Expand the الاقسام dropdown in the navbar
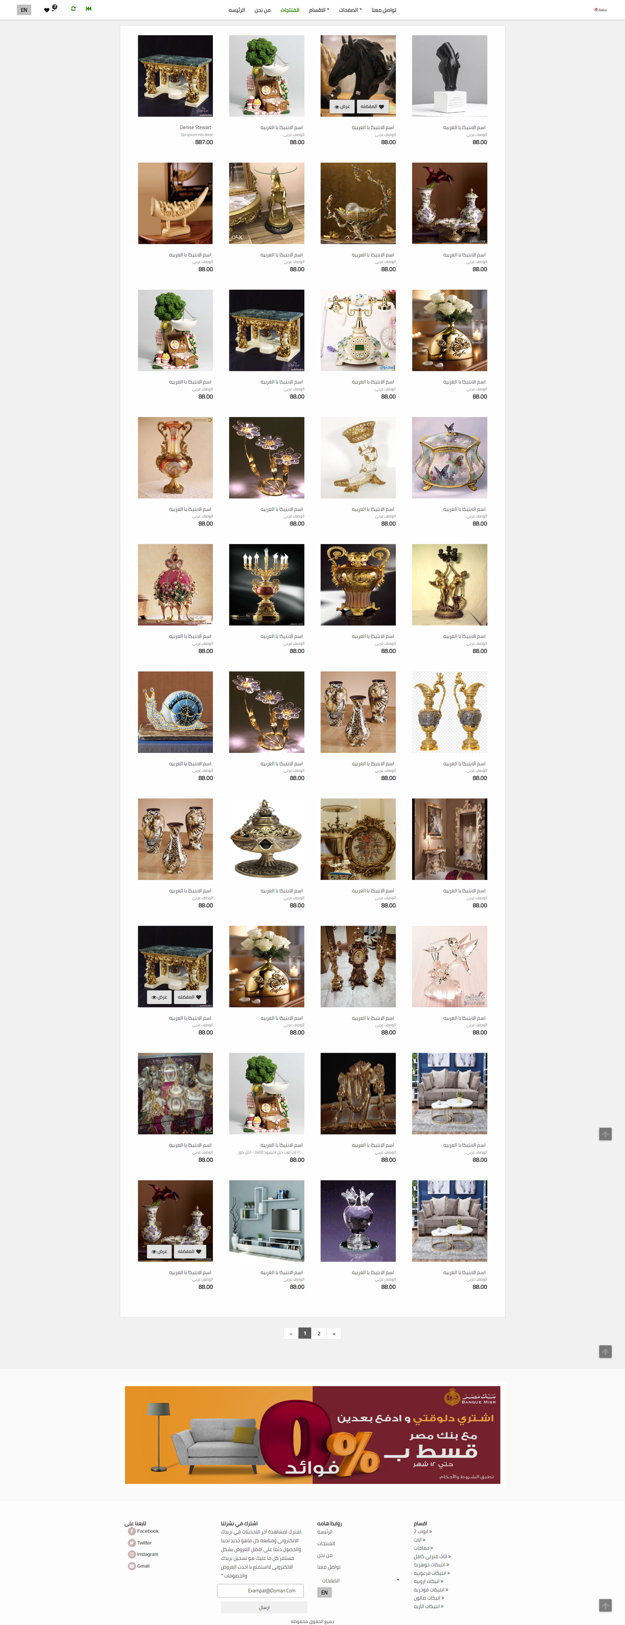 [319, 10]
